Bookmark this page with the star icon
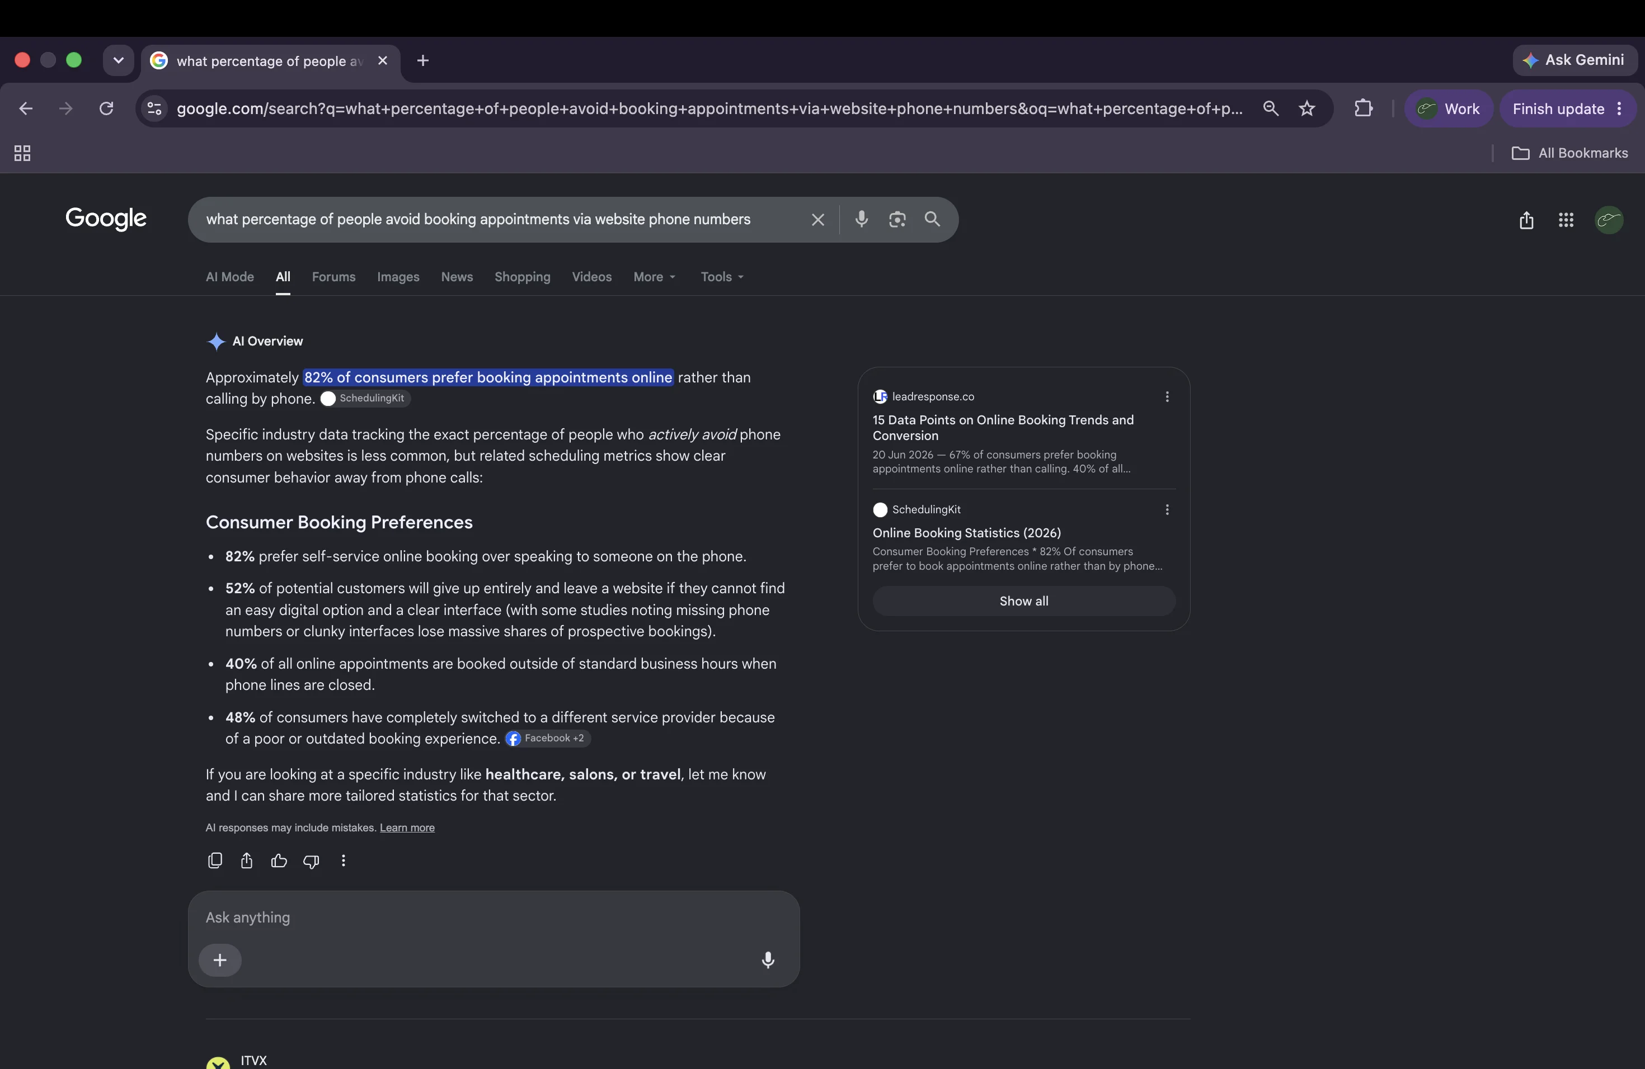The image size is (1645, 1069). pos(1306,108)
